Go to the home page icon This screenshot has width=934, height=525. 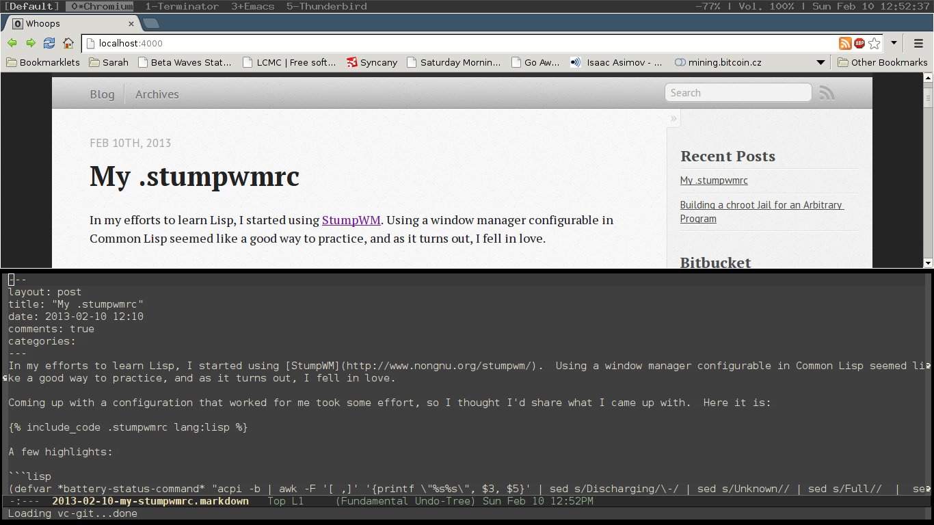[68, 43]
